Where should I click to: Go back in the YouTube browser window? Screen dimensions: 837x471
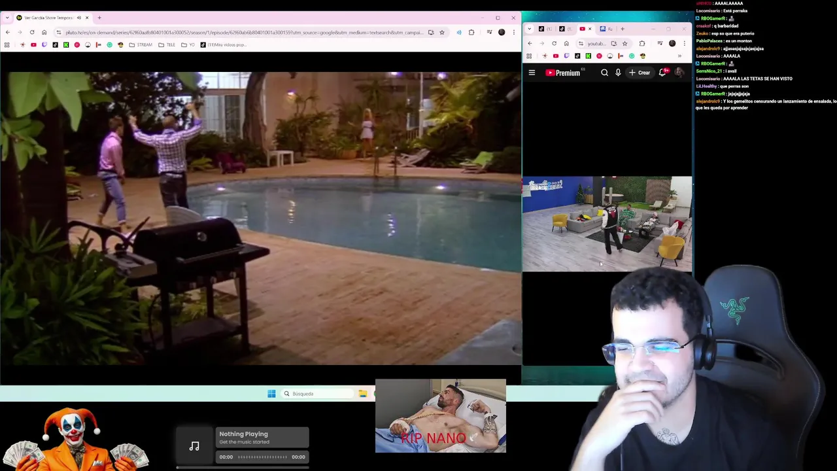530,43
